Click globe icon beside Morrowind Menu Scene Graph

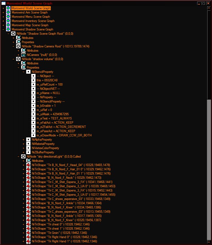(8, 17)
